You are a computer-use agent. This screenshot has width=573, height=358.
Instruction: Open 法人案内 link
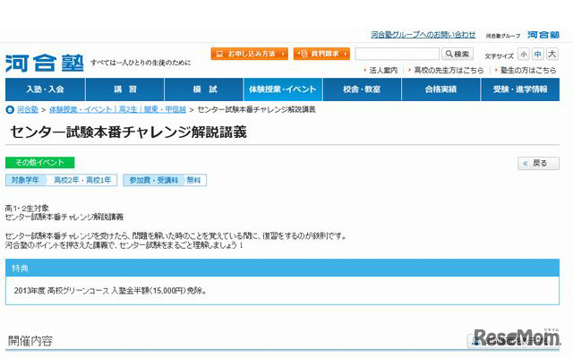[383, 70]
